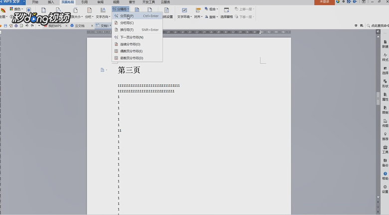
Task: Choose 分栏符(C) column break entry
Action: tap(137, 23)
